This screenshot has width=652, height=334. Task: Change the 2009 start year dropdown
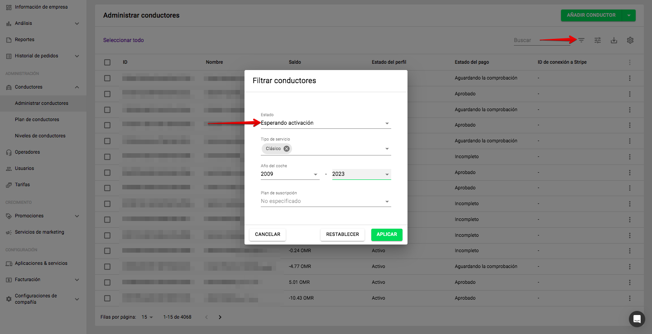click(x=290, y=174)
